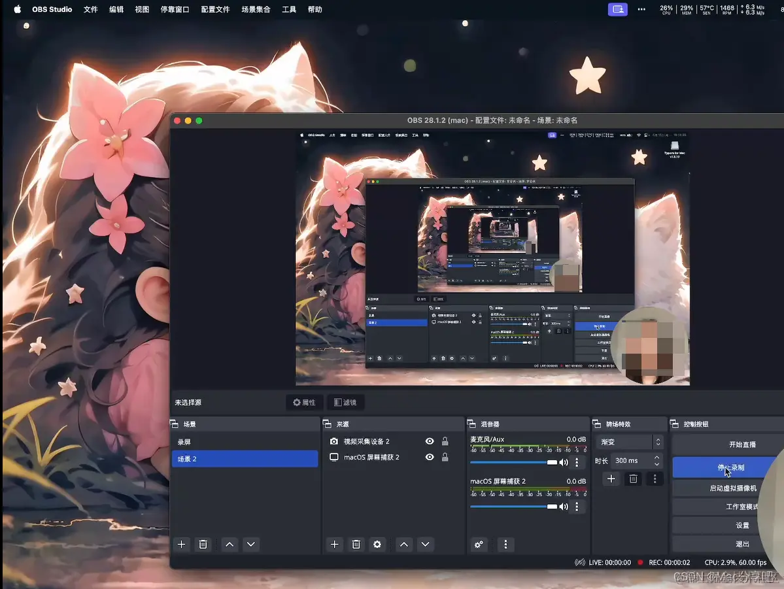Move the scene up with the arrow
The height and width of the screenshot is (589, 784).
(230, 544)
